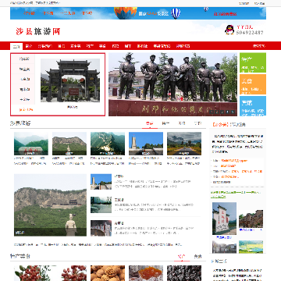Click green underlined link in right sidebar
The height and width of the screenshot is (281, 281).
coord(235,194)
